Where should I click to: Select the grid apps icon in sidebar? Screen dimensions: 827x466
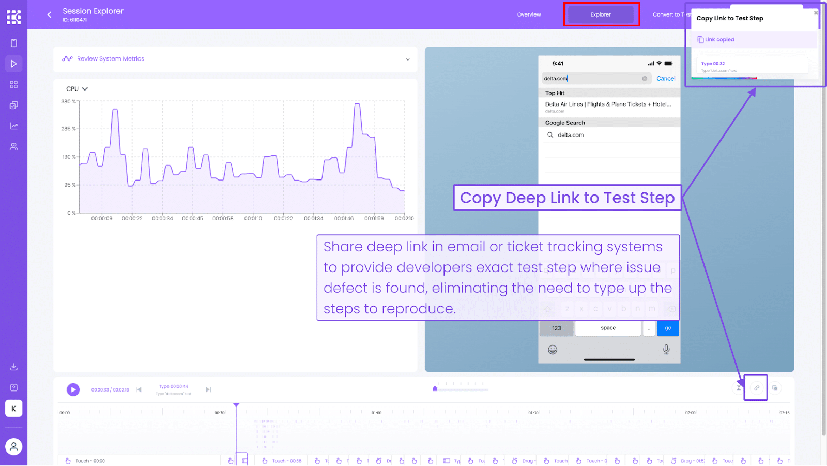point(14,84)
